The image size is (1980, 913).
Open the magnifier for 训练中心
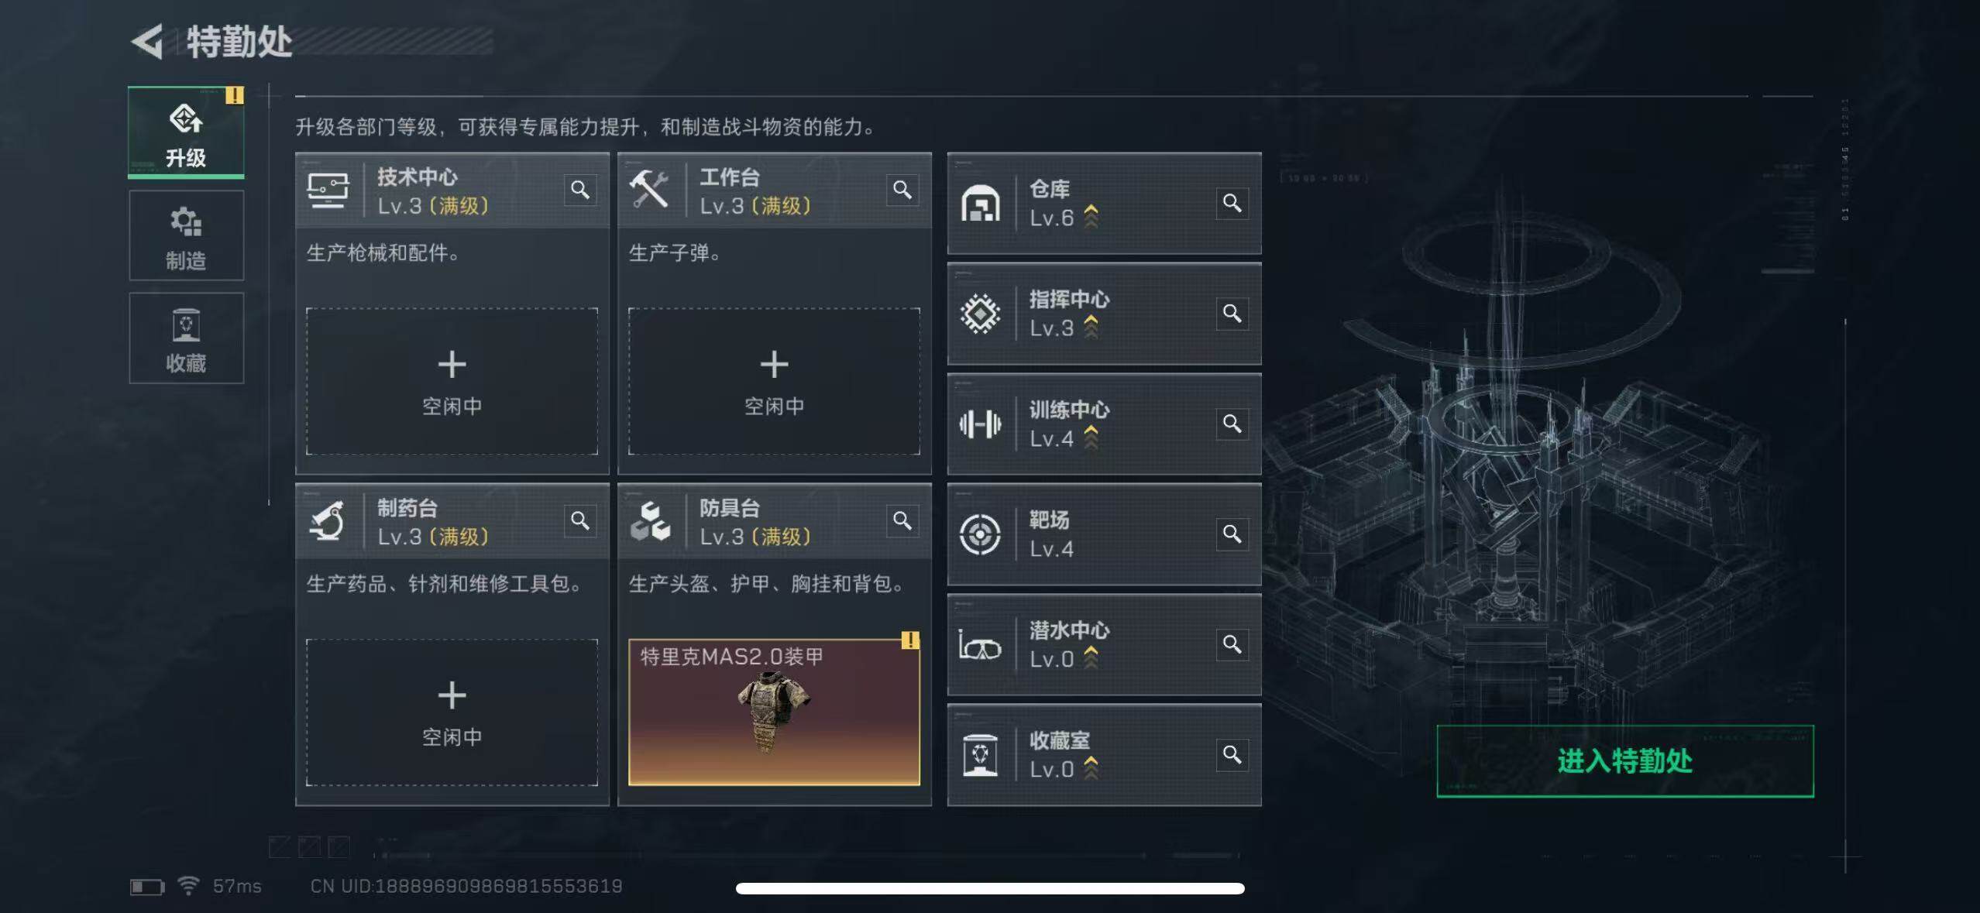tap(1232, 424)
